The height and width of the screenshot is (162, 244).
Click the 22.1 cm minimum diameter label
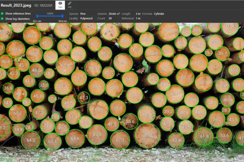pos(37,21)
